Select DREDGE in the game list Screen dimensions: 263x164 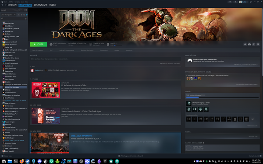click(x=8, y=90)
